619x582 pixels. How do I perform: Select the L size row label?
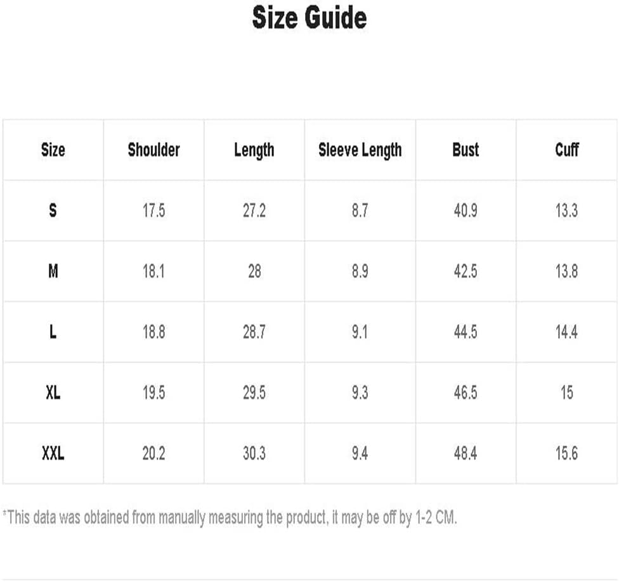click(x=53, y=332)
